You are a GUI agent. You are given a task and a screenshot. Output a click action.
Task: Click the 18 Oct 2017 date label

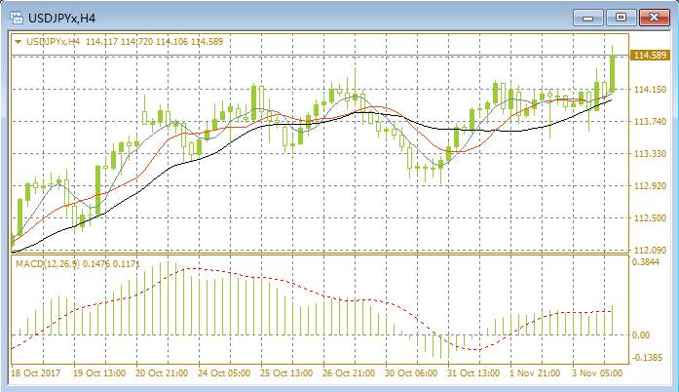click(x=35, y=372)
